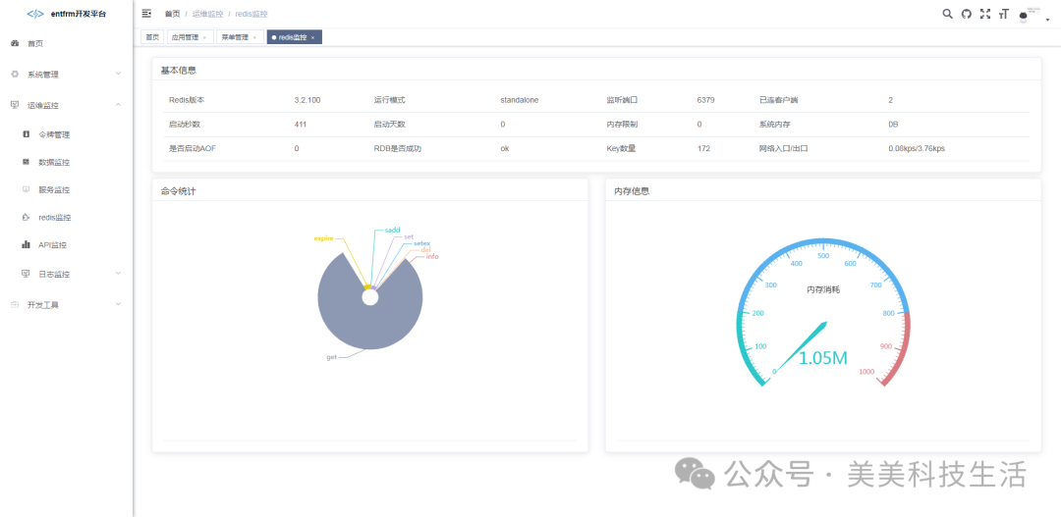Click the 日志监控 monitor icon
Viewport: 1061px width, 517px height.
coord(26,274)
